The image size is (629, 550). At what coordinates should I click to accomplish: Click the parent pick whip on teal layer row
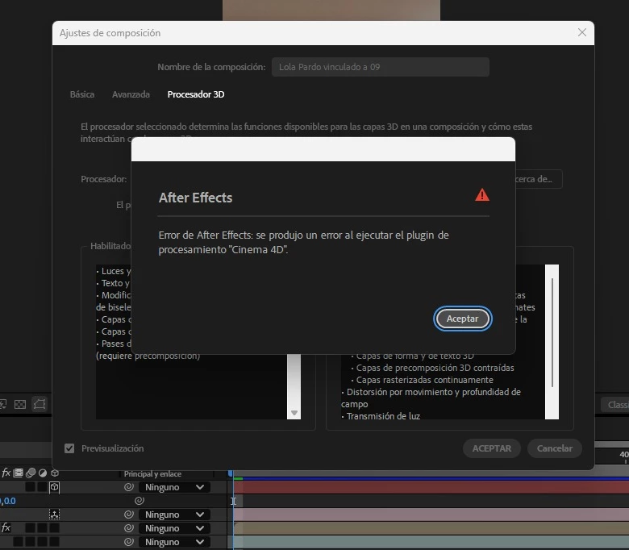(129, 542)
